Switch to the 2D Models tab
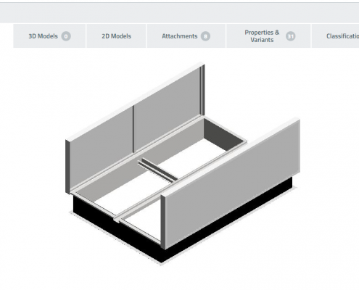Screen dimensions: 359x290 click(116, 36)
